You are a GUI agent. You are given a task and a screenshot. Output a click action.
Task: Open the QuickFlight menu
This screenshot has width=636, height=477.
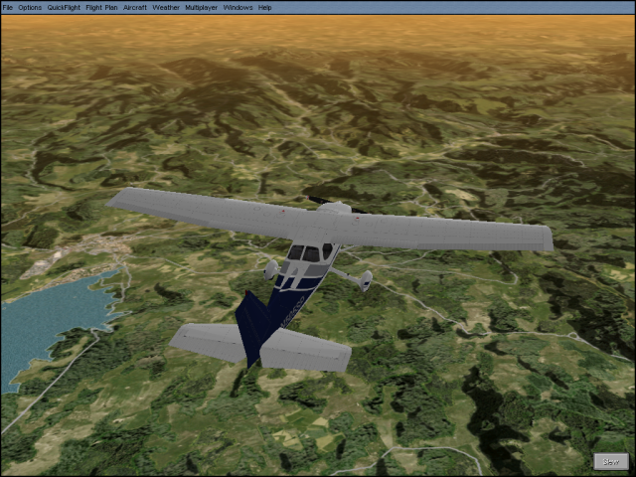[64, 7]
